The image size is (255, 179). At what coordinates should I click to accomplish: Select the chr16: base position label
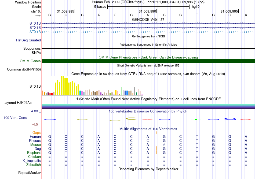pyautogui.click(x=36, y=11)
